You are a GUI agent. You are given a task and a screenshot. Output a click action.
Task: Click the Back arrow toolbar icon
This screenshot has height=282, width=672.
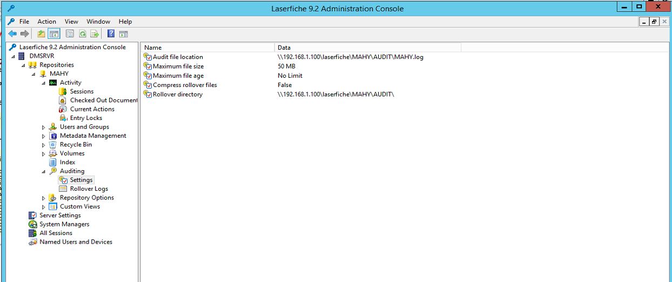tap(12, 33)
